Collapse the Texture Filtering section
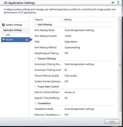 [35, 58]
